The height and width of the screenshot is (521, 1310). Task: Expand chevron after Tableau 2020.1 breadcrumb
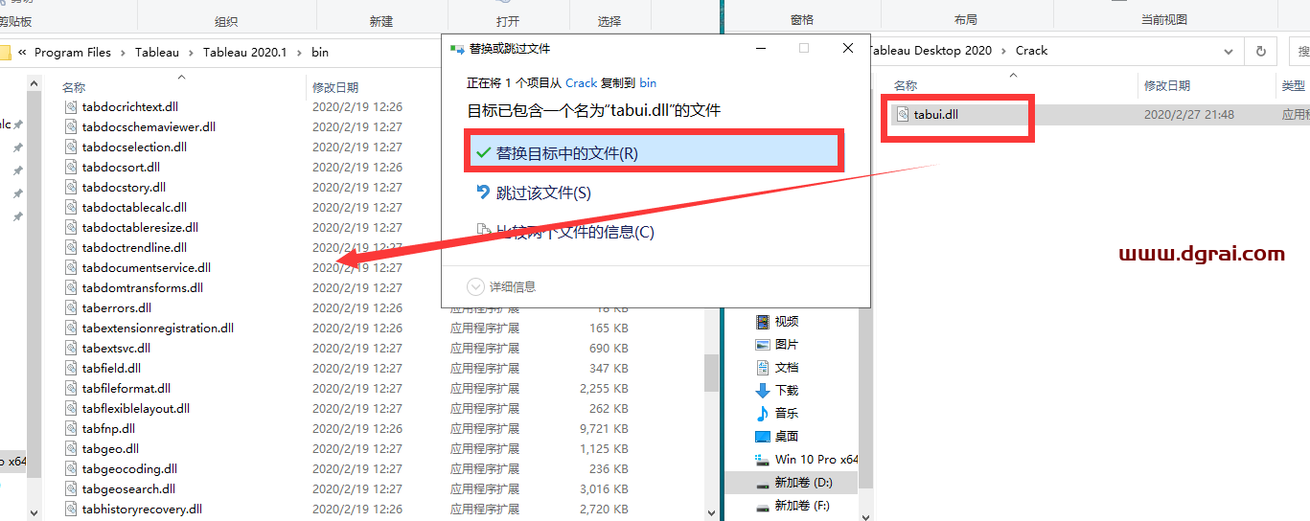click(299, 53)
